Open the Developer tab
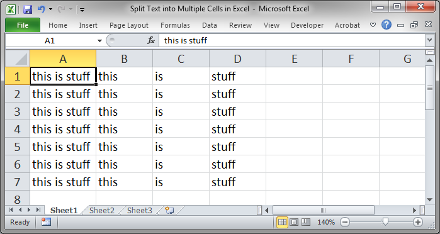 click(x=307, y=25)
